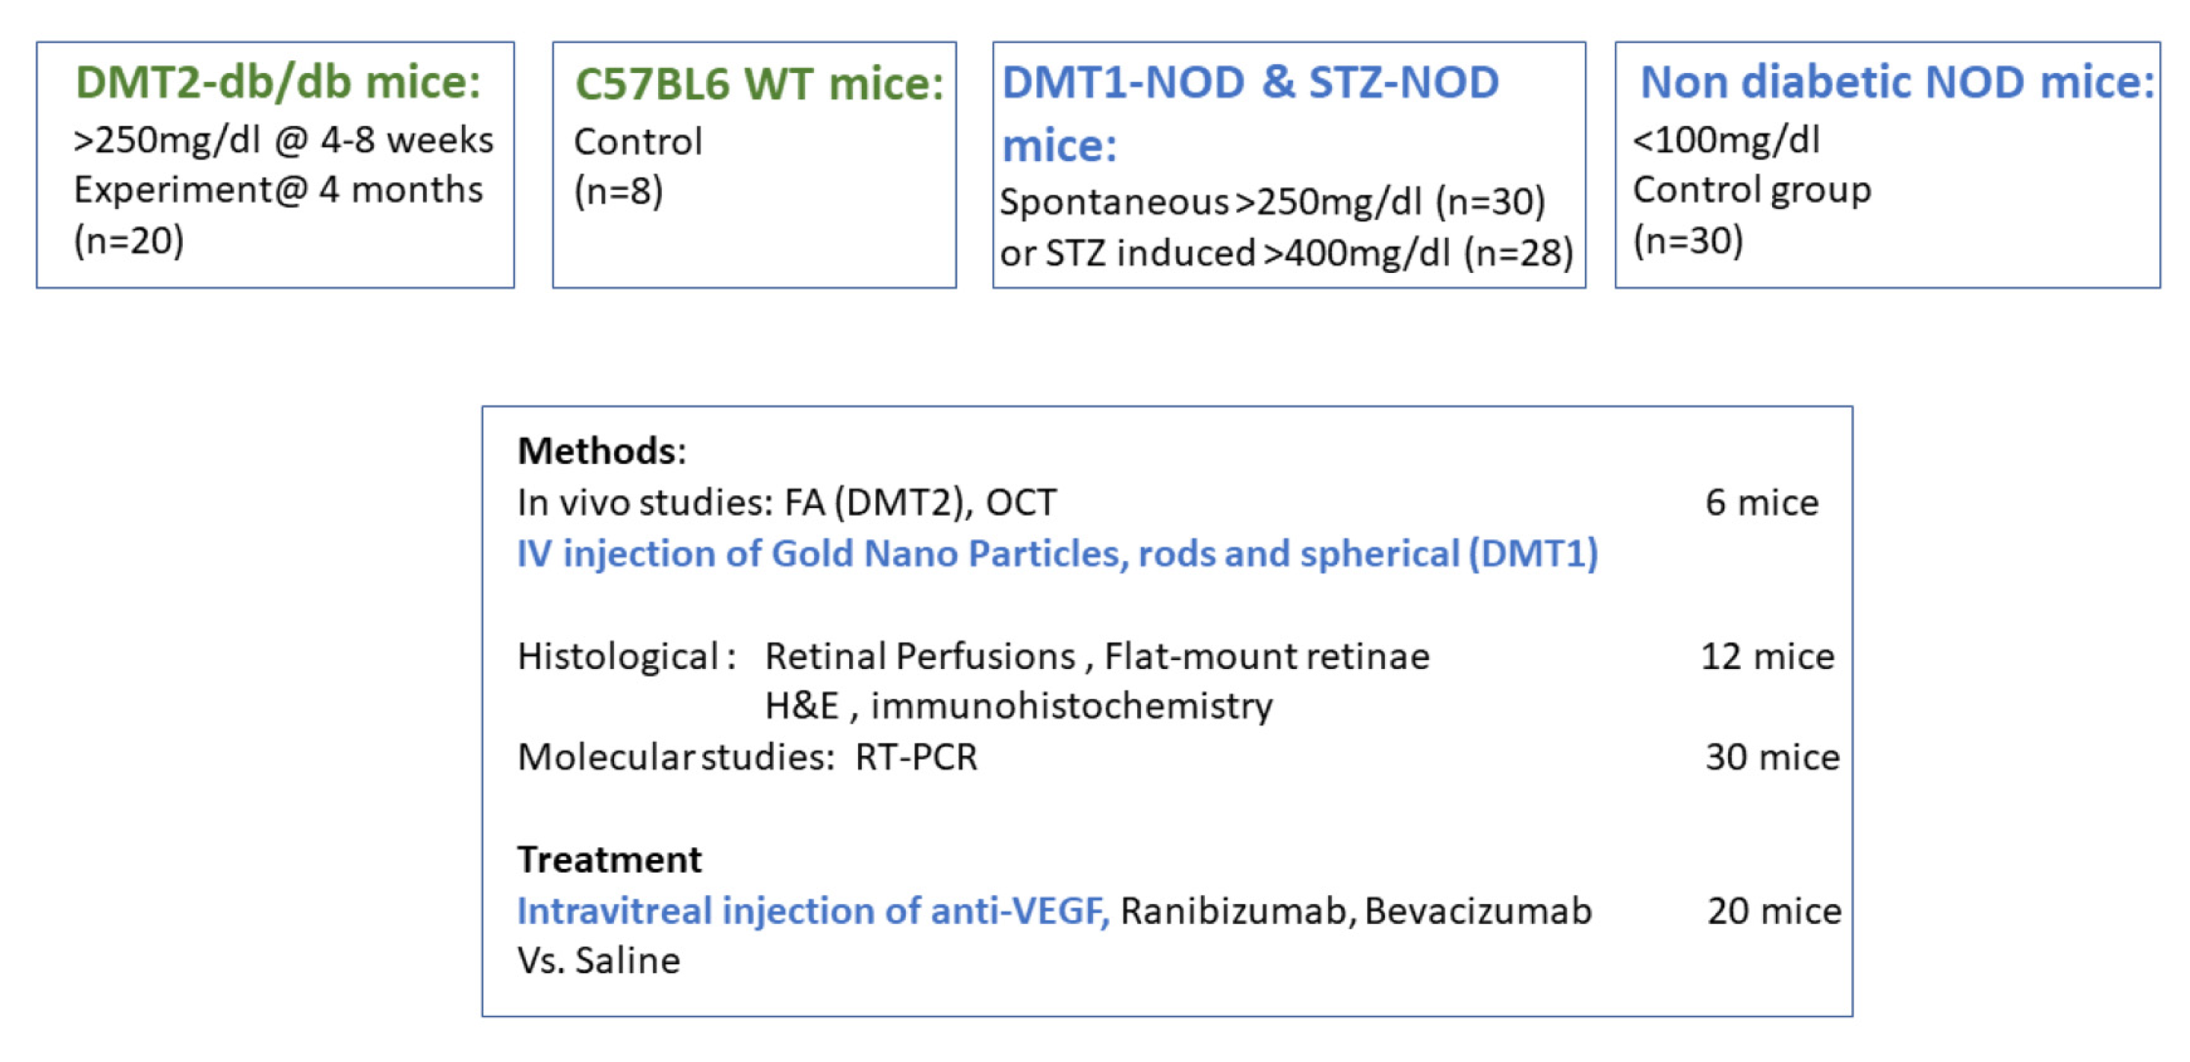Click the 'Control group' text in NOD box
2190x1062 pixels.
click(x=1752, y=189)
